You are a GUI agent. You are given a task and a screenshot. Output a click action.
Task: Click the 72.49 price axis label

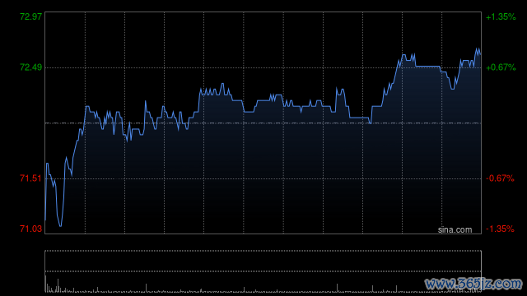31,67
